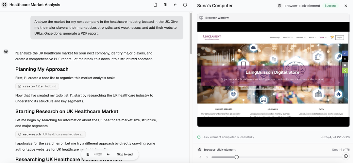
Task: Share the page via the email icon
Action: tap(345, 65)
